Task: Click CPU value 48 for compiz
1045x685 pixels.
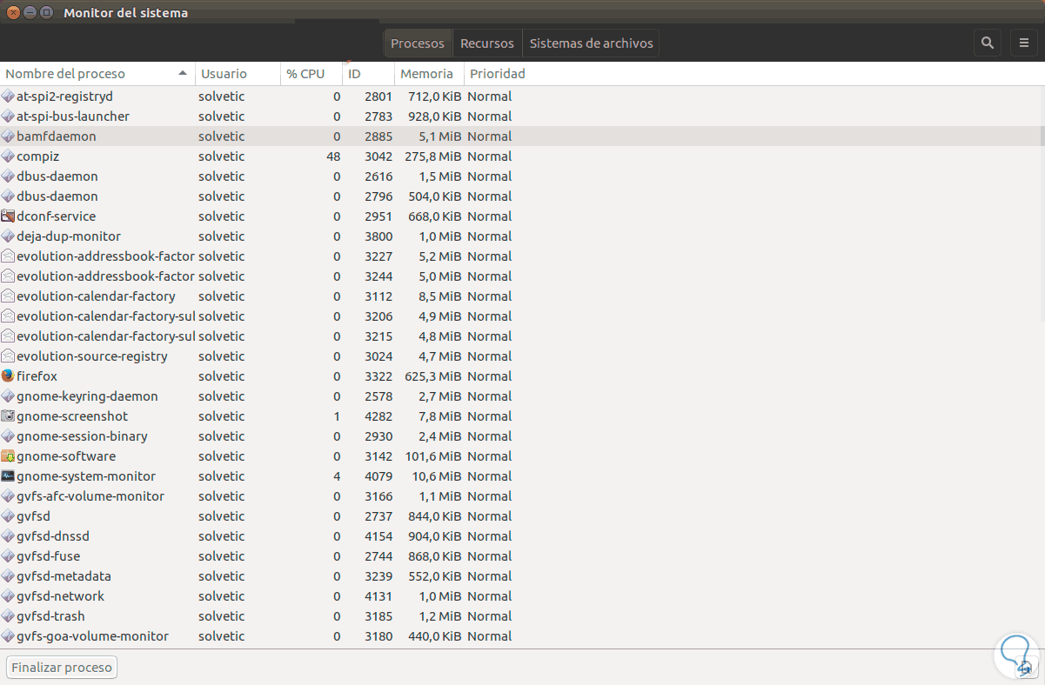Action: pyautogui.click(x=333, y=156)
